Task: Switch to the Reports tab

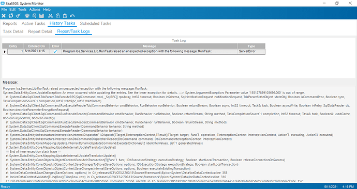Action: [10, 23]
